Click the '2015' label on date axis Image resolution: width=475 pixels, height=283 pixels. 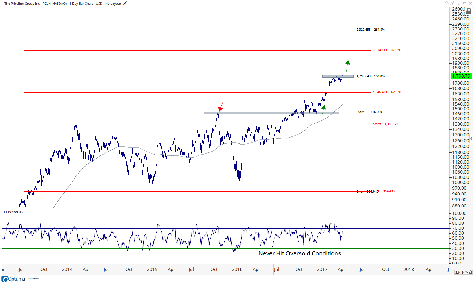click(x=152, y=270)
